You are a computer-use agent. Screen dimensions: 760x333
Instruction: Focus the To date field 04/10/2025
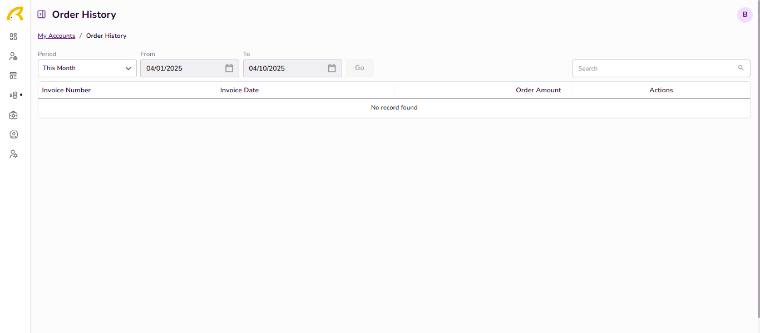pyautogui.click(x=293, y=68)
